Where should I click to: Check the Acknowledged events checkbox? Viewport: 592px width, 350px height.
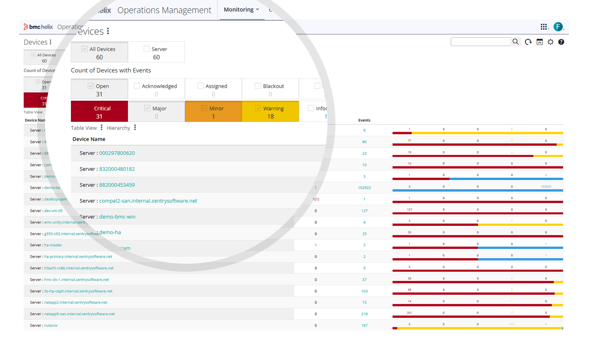pyautogui.click(x=137, y=86)
